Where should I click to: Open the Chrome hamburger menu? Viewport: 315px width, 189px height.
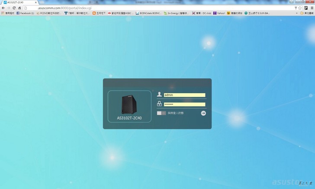(x=312, y=8)
